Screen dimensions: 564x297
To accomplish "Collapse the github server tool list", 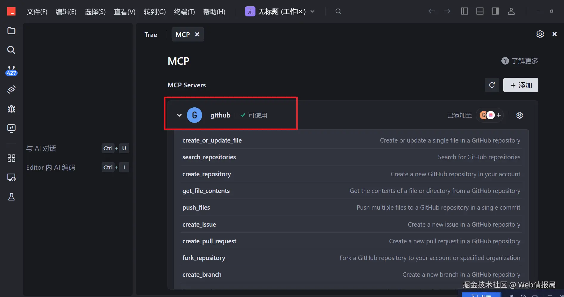I will click(x=179, y=115).
